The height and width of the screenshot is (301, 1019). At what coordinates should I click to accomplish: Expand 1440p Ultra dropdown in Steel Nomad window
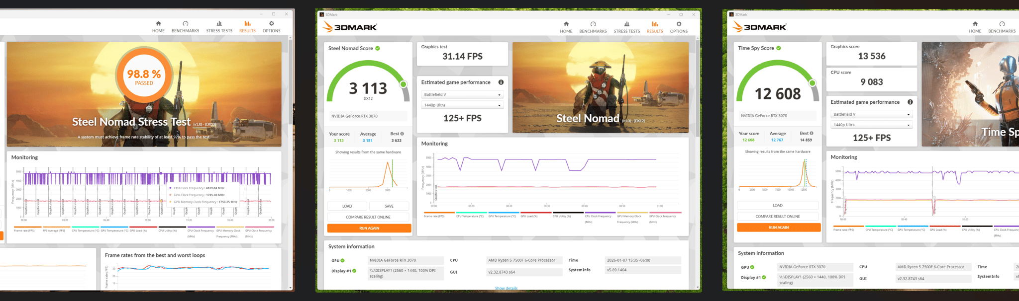tap(462, 105)
